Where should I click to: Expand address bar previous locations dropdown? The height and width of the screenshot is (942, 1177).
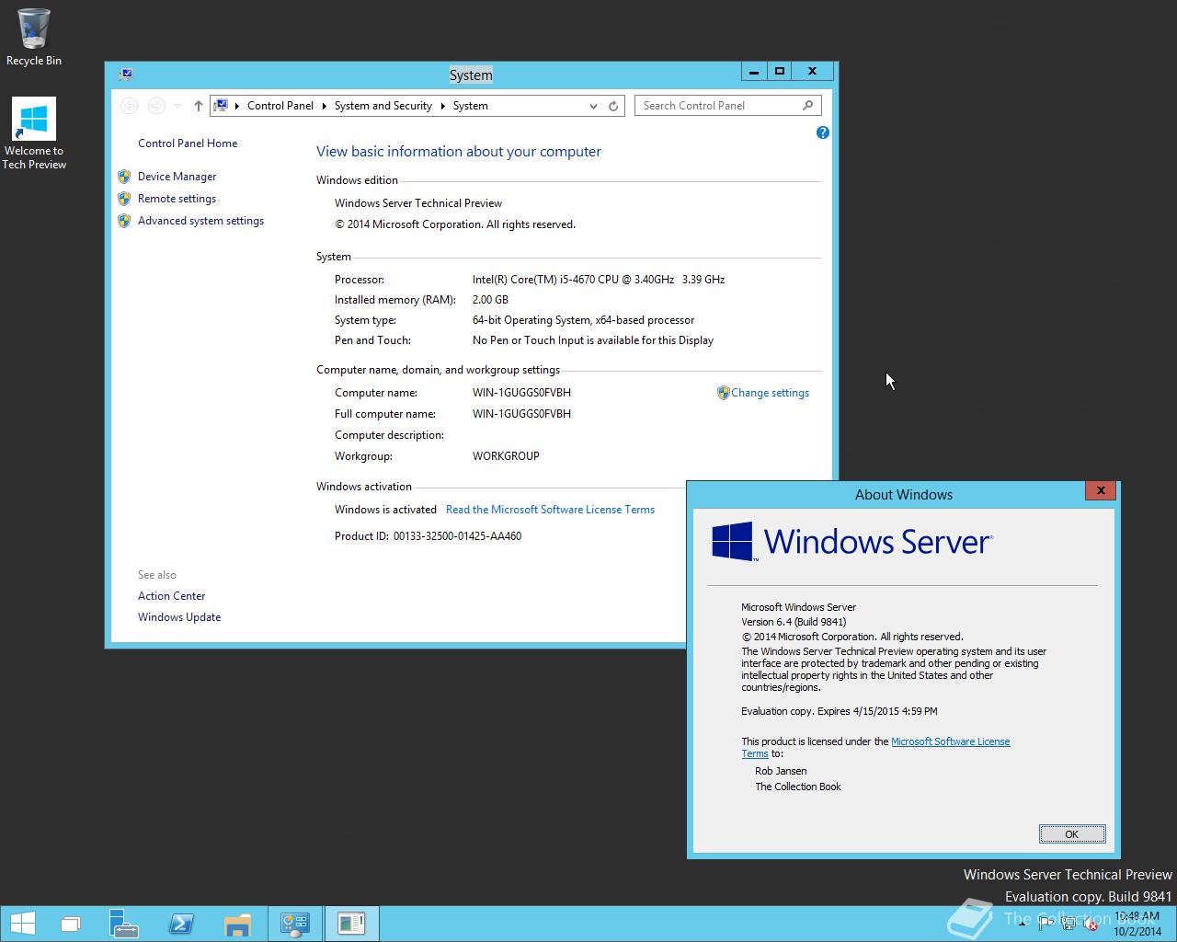point(593,106)
